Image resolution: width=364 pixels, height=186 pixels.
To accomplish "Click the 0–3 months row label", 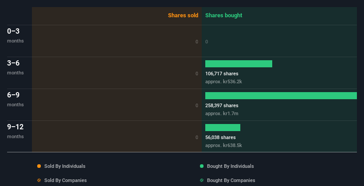I will (x=16, y=35).
